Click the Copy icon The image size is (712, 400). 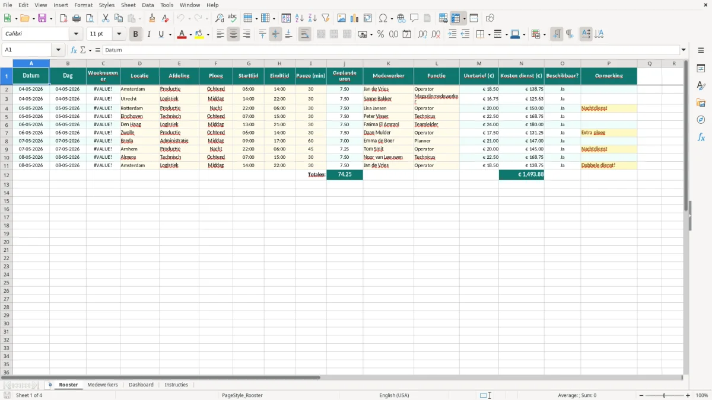119,18
